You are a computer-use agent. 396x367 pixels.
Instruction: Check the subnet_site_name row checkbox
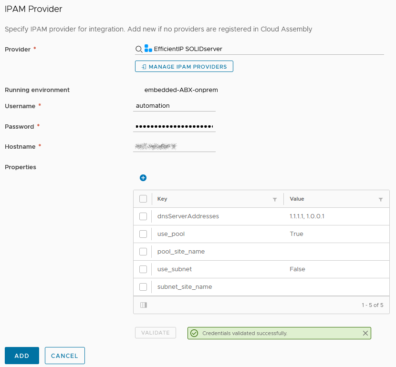point(143,287)
